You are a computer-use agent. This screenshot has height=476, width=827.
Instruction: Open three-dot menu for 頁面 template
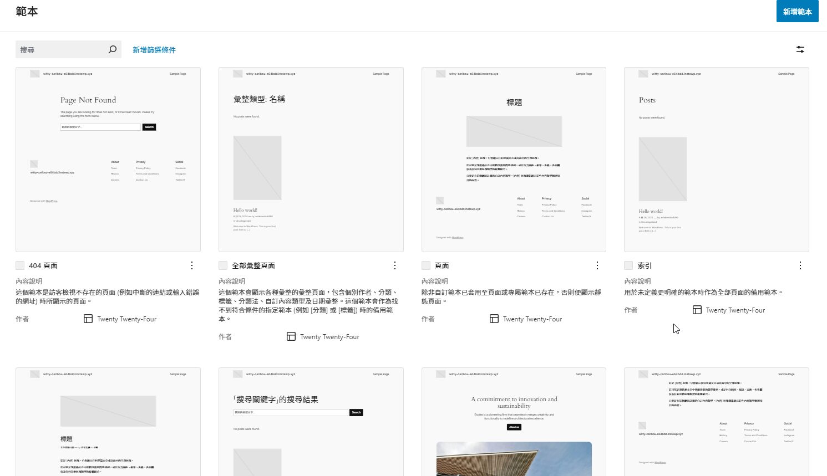click(597, 265)
